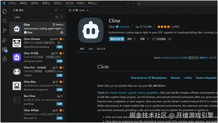Open the Extensions view icon
This screenshot has width=218, height=123.
5,50
